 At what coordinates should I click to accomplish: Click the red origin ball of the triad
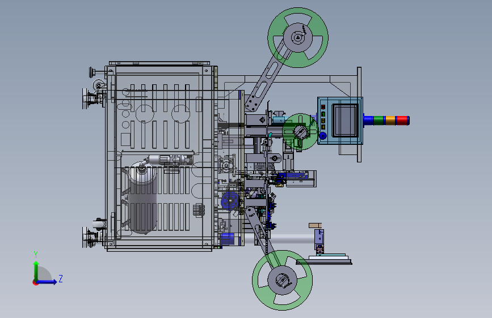pyautogui.click(x=35, y=282)
